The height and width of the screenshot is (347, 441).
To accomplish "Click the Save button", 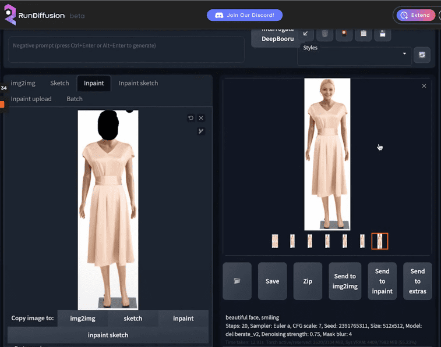I will 272,281.
